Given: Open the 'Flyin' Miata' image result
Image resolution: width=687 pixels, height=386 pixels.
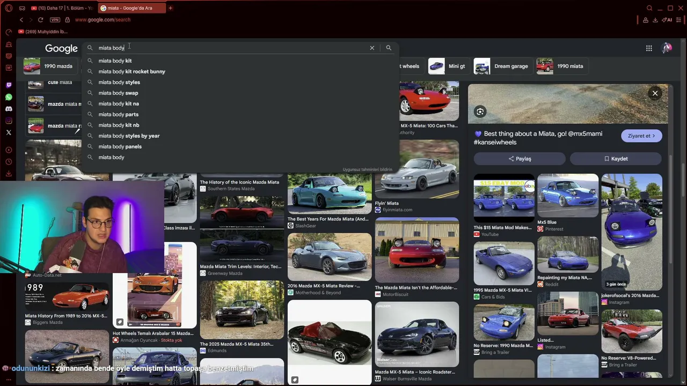Looking at the screenshot, I should click(x=417, y=169).
